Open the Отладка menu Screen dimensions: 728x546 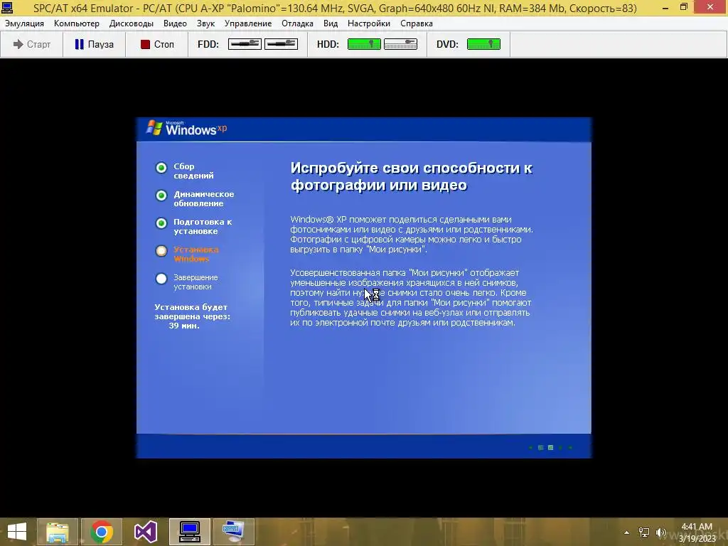click(297, 23)
